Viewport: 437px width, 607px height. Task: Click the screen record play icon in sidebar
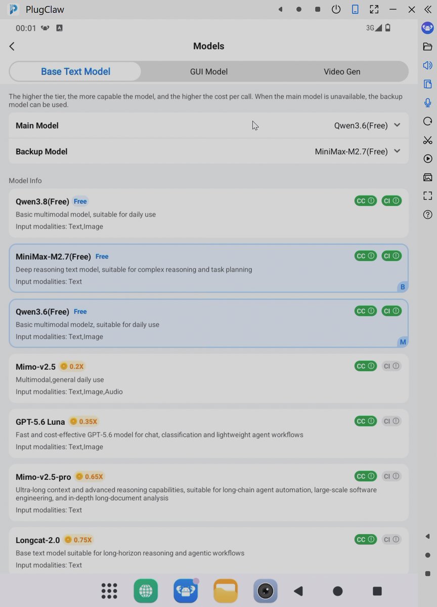427,159
